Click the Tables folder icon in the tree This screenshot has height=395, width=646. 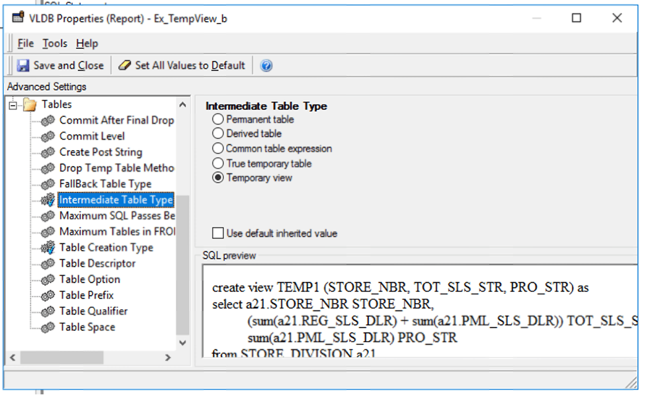(30, 105)
